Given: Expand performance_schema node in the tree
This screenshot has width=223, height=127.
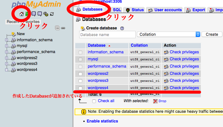Looking at the screenshot, I should (6, 52).
